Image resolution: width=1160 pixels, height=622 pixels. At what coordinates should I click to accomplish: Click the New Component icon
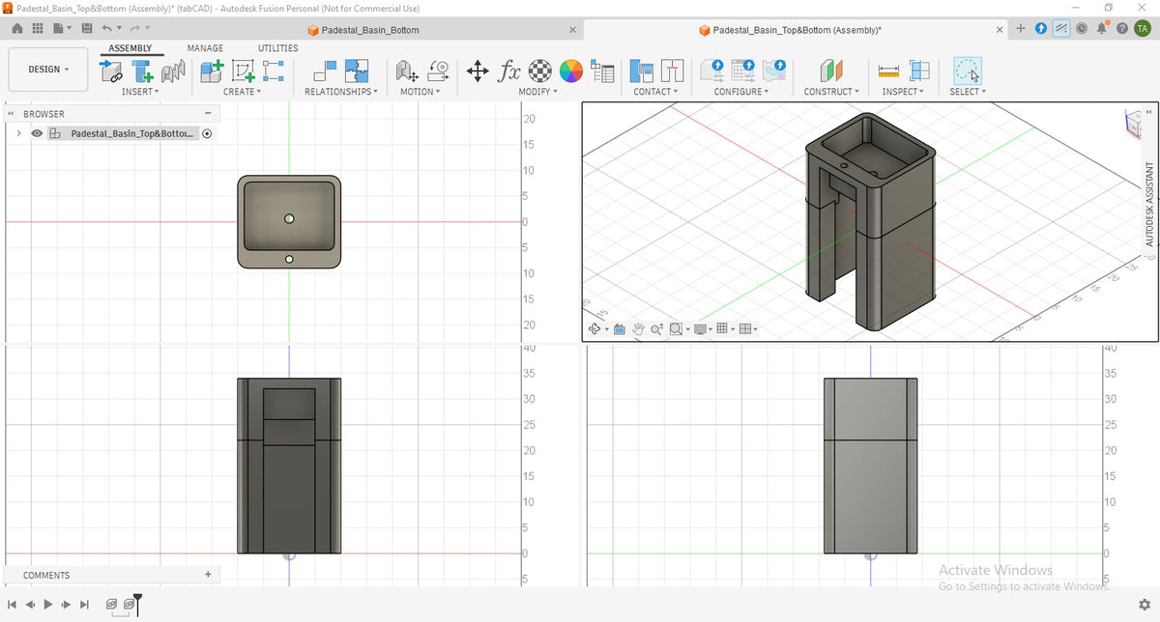(212, 71)
